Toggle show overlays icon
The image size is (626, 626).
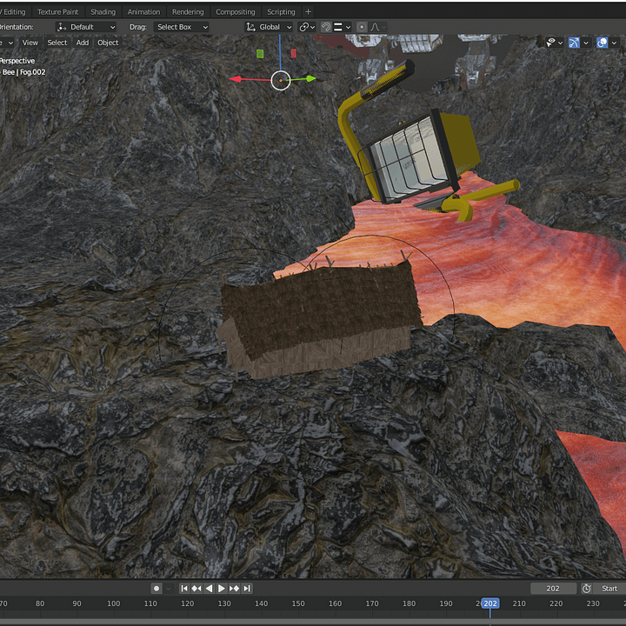click(x=602, y=43)
